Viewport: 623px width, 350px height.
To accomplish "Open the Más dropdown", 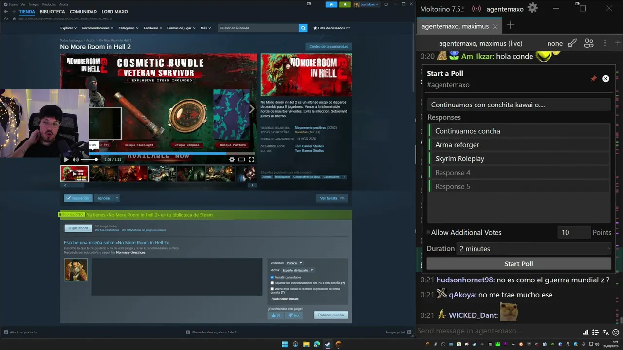I will (x=206, y=28).
